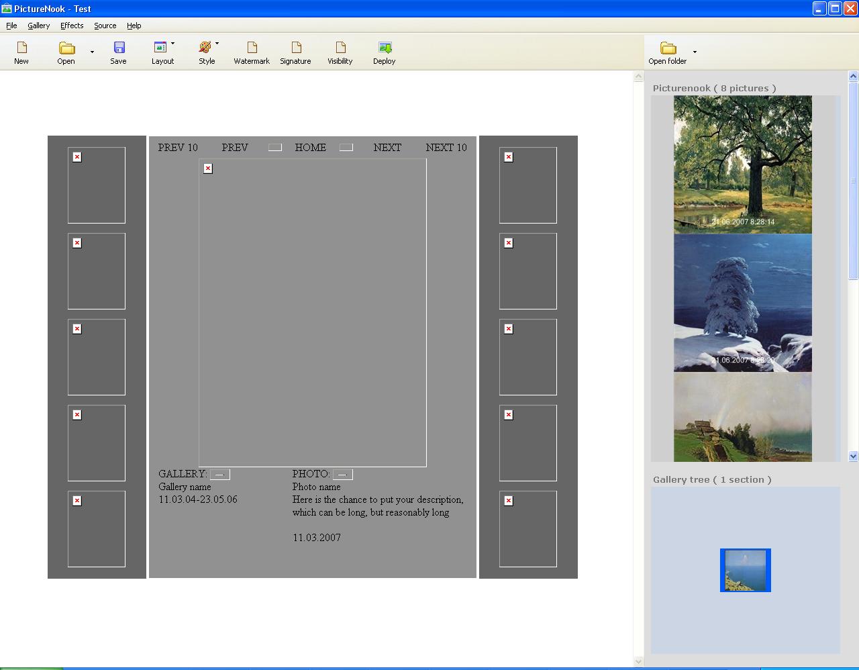Click 'Picturenook ( 8 pictures )' heading
Screen dimensions: 859x670
pos(715,88)
